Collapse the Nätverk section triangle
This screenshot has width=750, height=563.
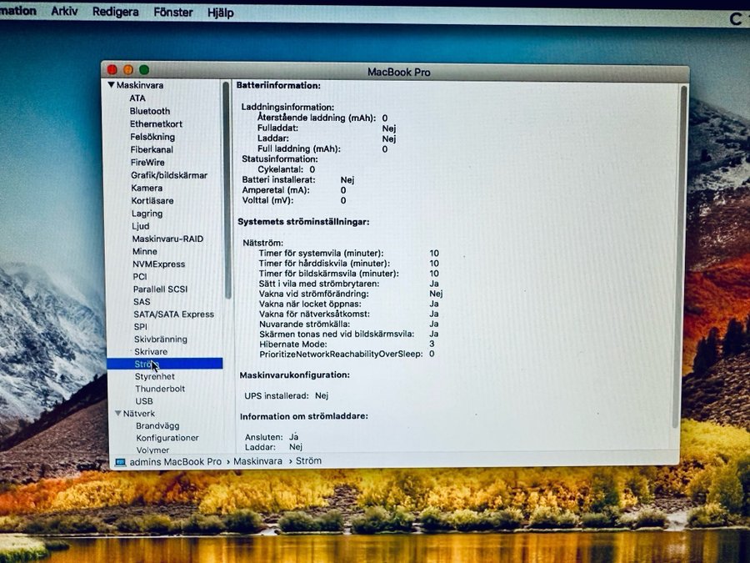(118, 413)
